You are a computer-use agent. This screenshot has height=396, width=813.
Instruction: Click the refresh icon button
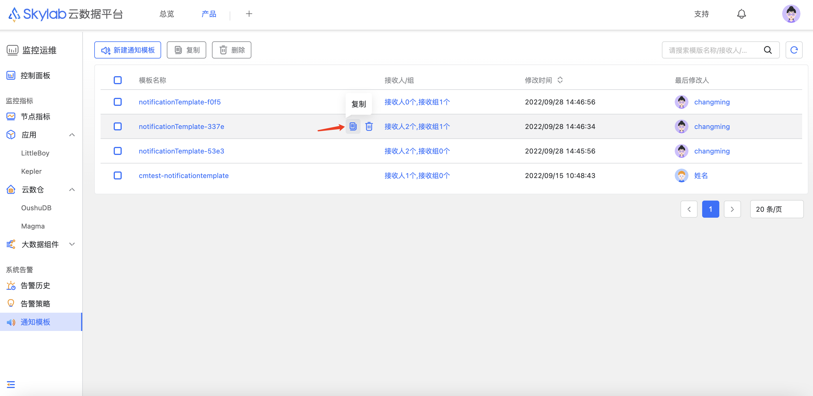pos(794,50)
